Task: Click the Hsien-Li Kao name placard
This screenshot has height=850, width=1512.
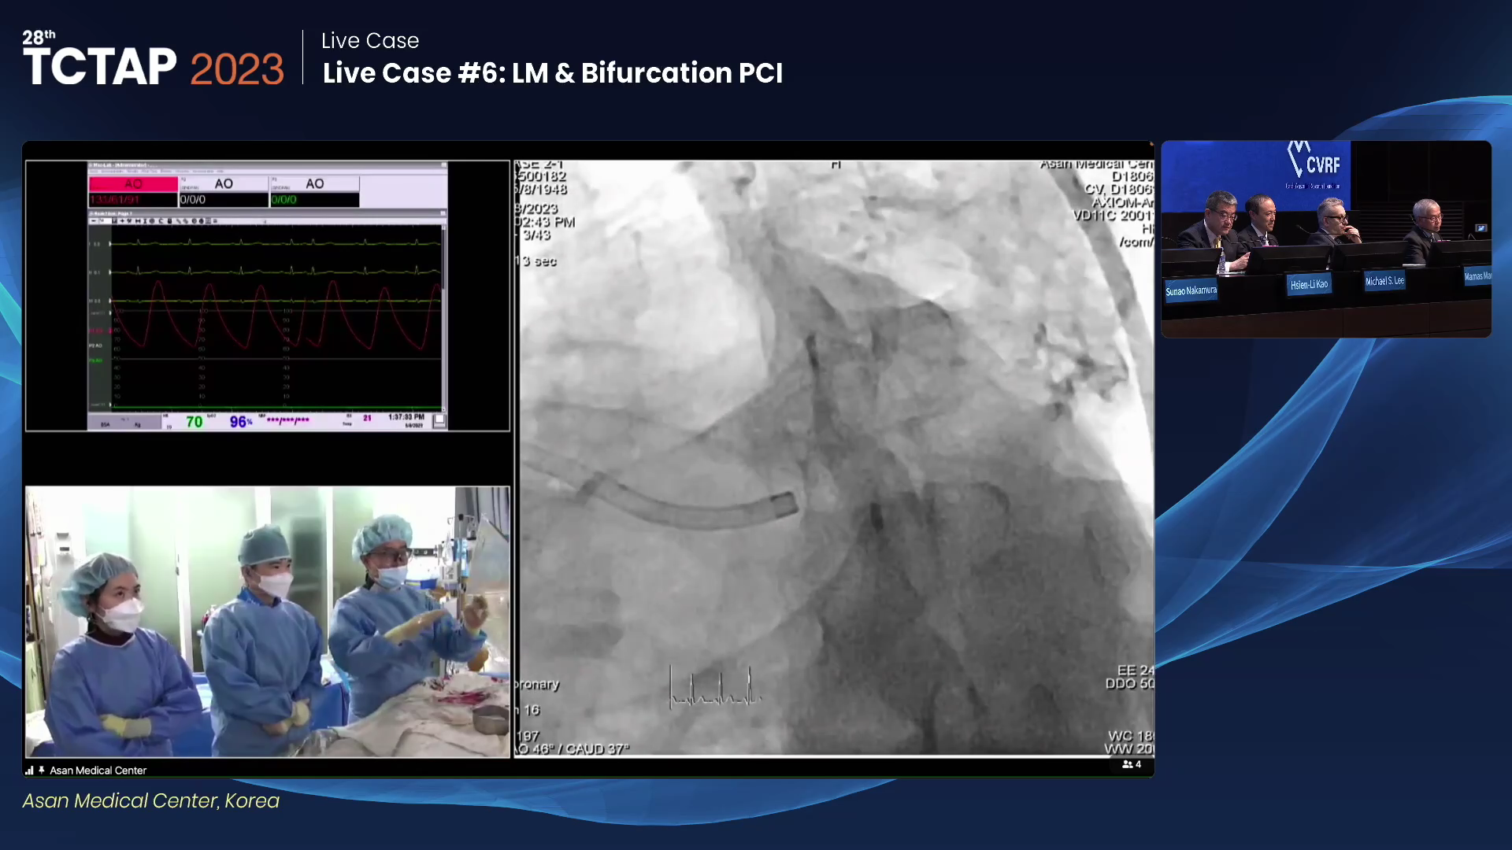Action: click(x=1309, y=284)
